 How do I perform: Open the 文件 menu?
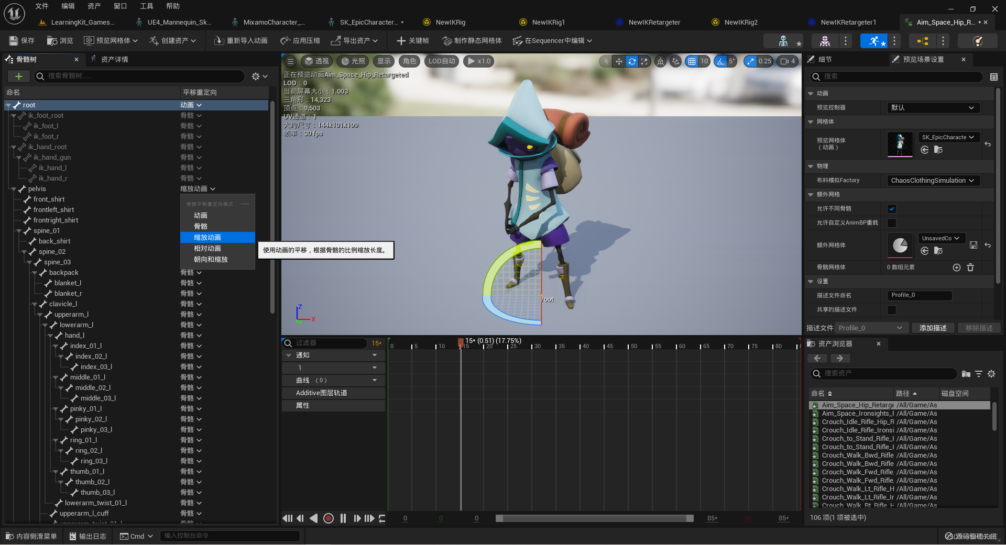pyautogui.click(x=42, y=6)
